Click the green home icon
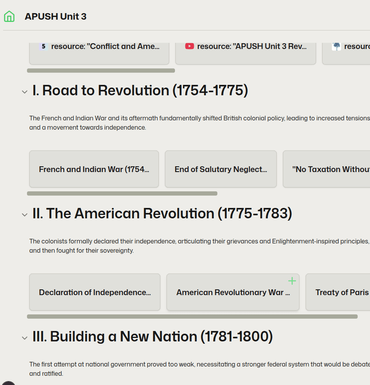The height and width of the screenshot is (385, 370). [9, 16]
